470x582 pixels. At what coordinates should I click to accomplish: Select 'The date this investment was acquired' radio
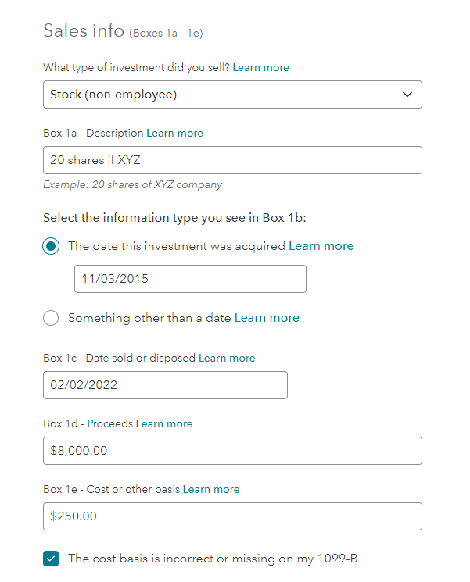click(x=51, y=246)
